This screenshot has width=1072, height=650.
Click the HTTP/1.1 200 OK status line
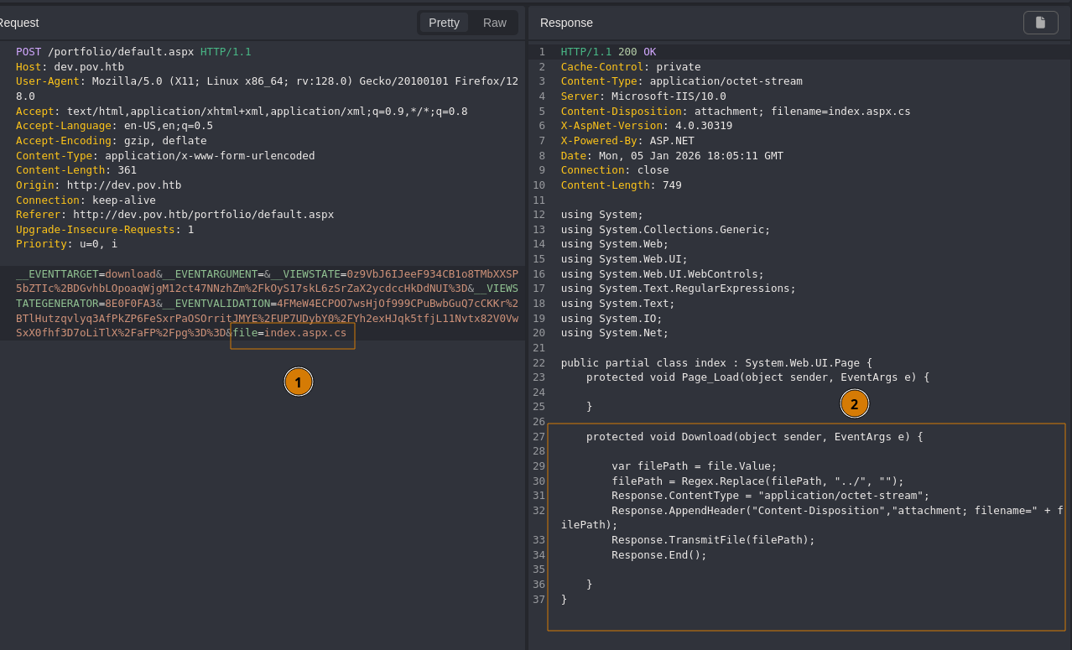click(x=608, y=52)
